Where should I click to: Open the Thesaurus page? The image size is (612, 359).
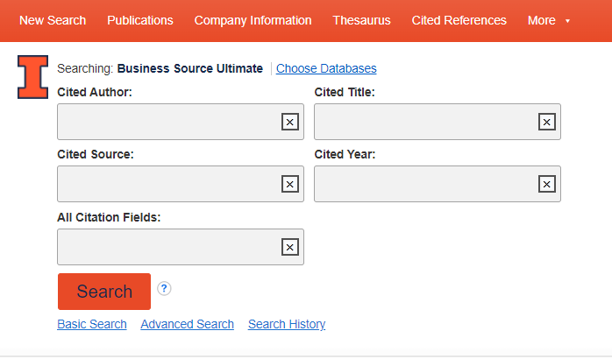coord(361,20)
